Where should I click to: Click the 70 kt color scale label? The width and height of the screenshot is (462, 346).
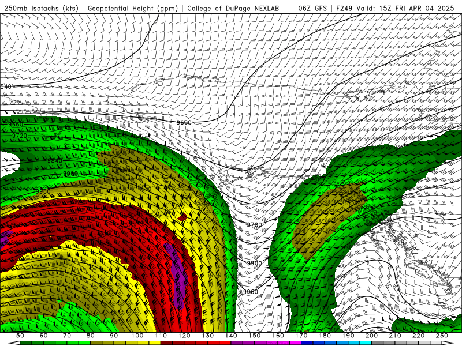tap(67, 336)
